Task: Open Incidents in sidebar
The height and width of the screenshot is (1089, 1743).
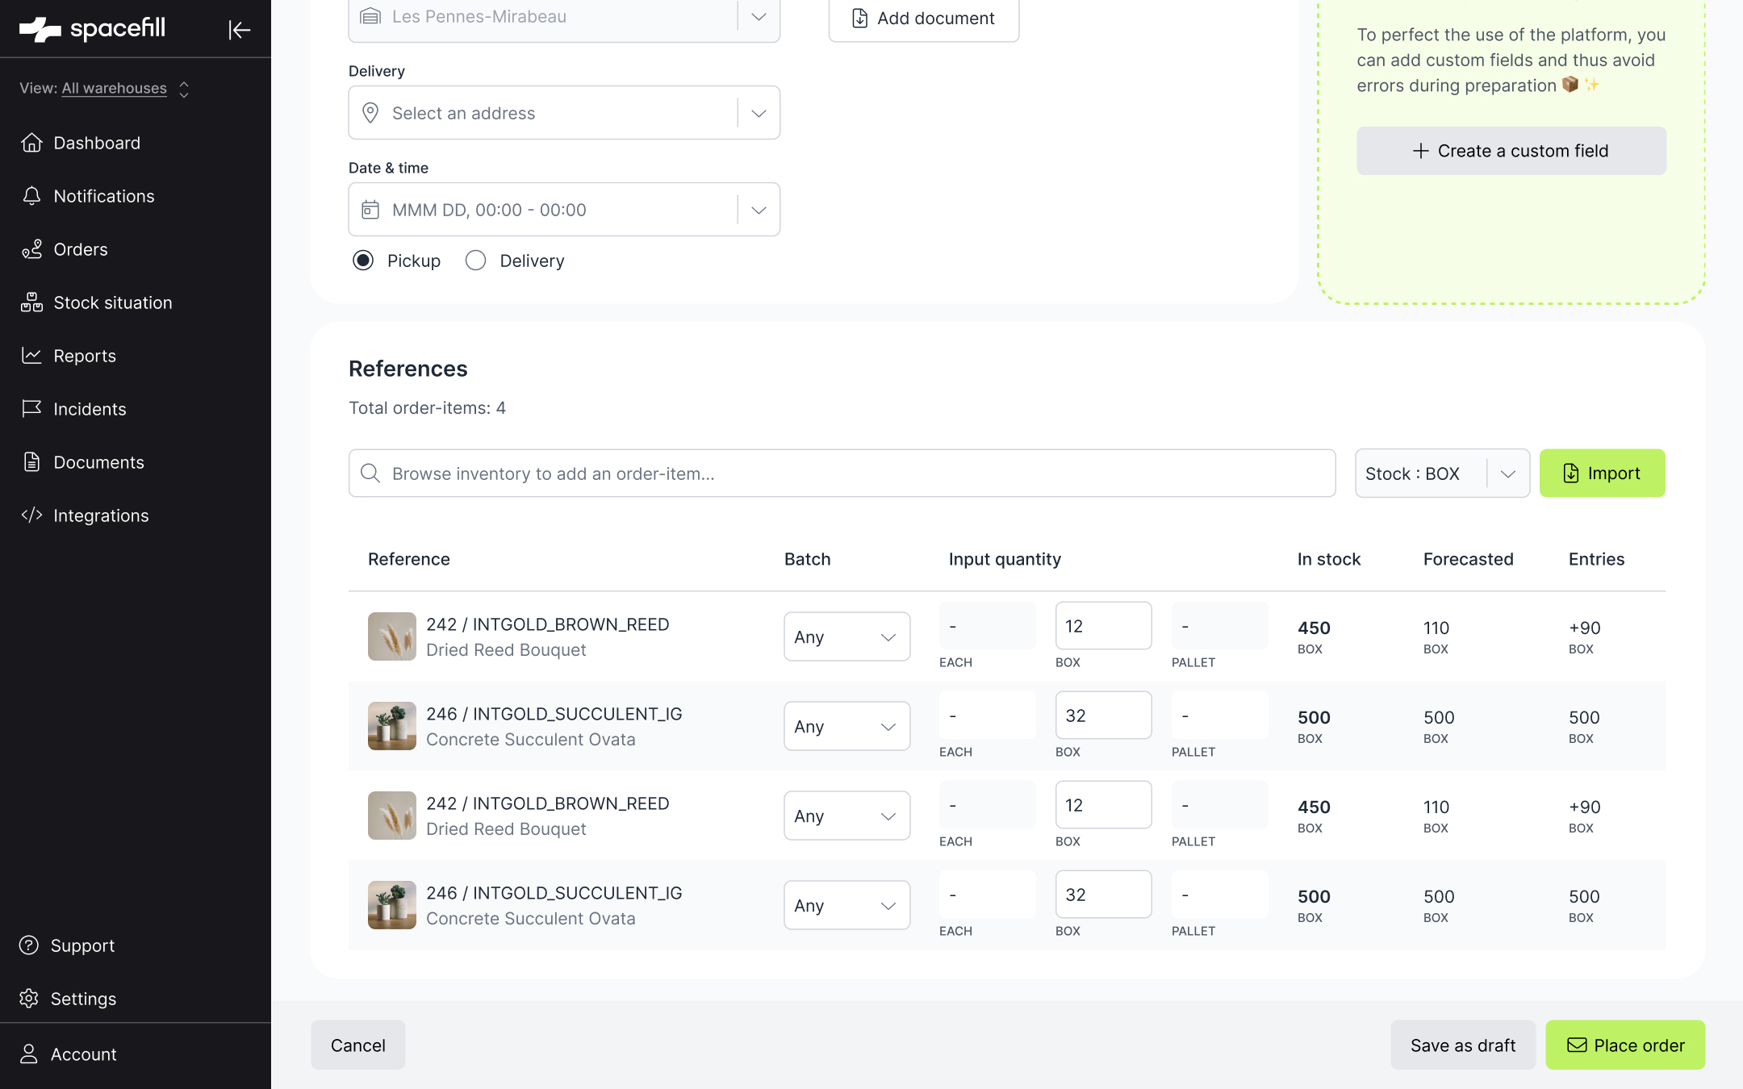Action: point(90,409)
